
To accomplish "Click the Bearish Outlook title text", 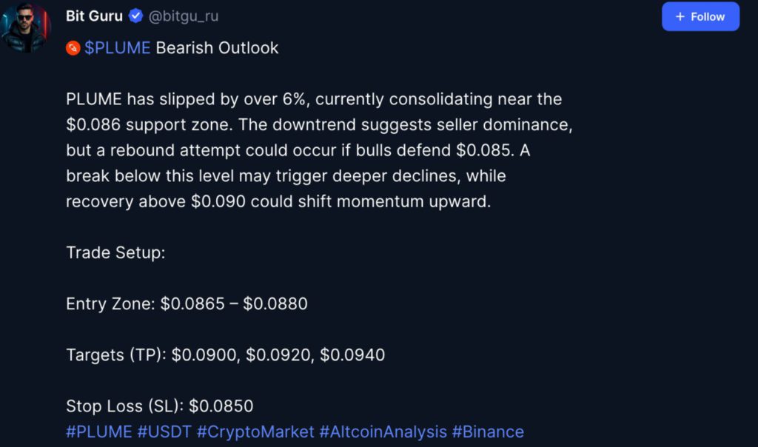I will [217, 48].
